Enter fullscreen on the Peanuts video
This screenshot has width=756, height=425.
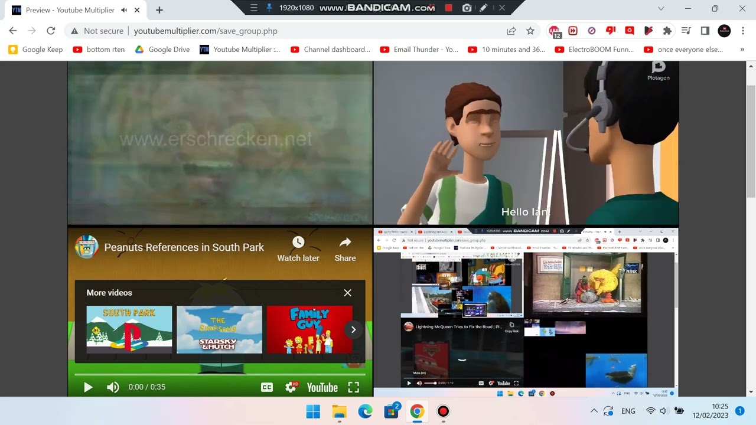pyautogui.click(x=353, y=387)
